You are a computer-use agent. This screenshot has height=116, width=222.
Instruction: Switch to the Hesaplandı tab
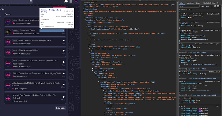pos(190,3)
